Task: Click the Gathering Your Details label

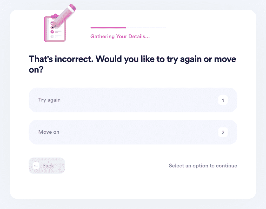Action: (120, 36)
